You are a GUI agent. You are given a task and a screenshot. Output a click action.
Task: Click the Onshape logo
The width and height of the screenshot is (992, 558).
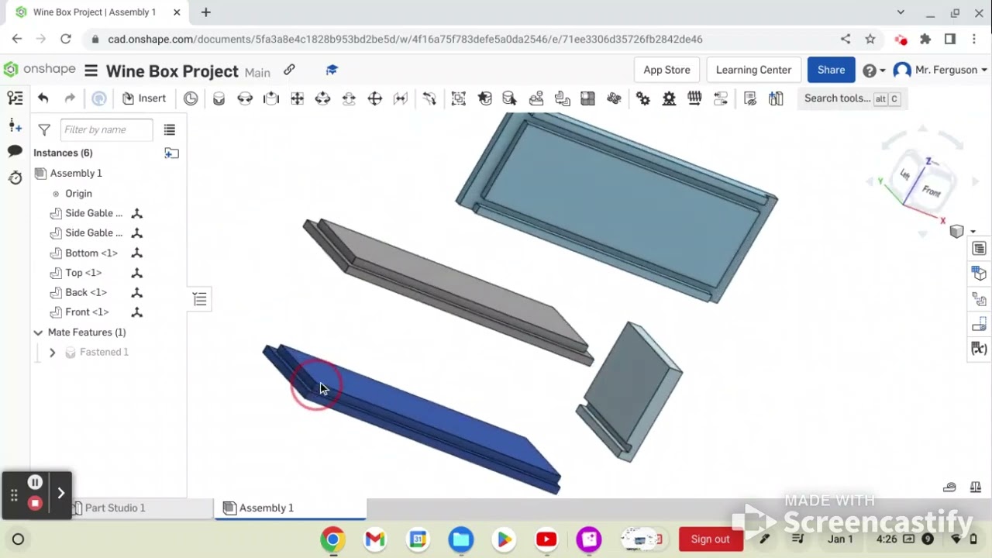(40, 70)
